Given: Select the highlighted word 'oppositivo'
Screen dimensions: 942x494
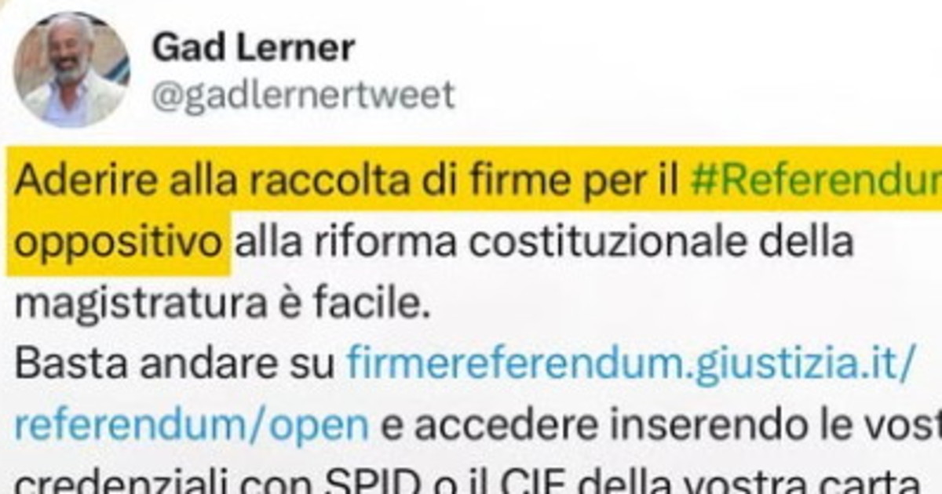Looking at the screenshot, I should point(118,243).
